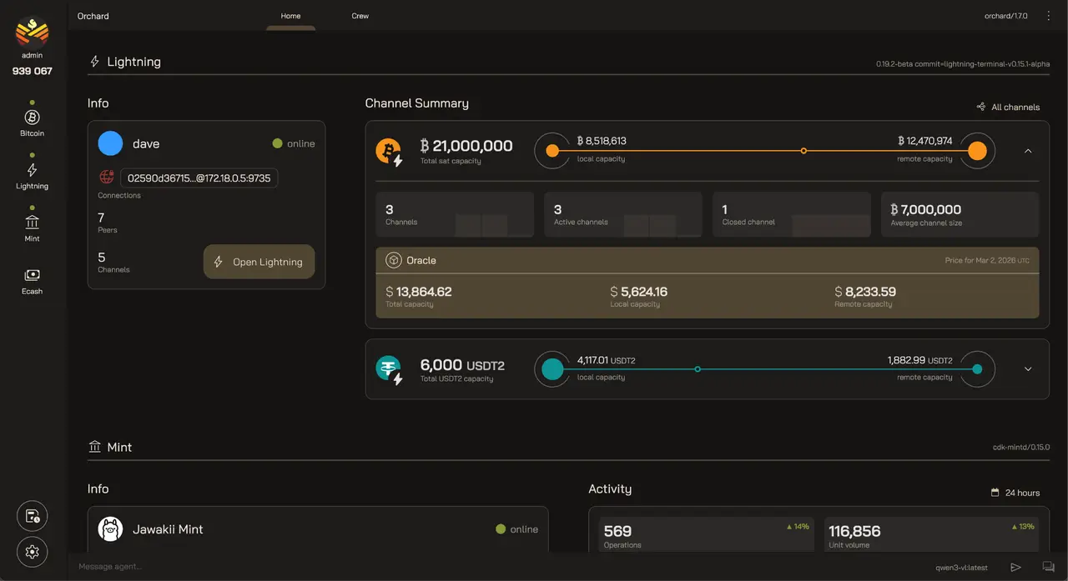Viewport: 1068px width, 581px height.
Task: Click the Mint bank section header icon
Action: pos(94,447)
